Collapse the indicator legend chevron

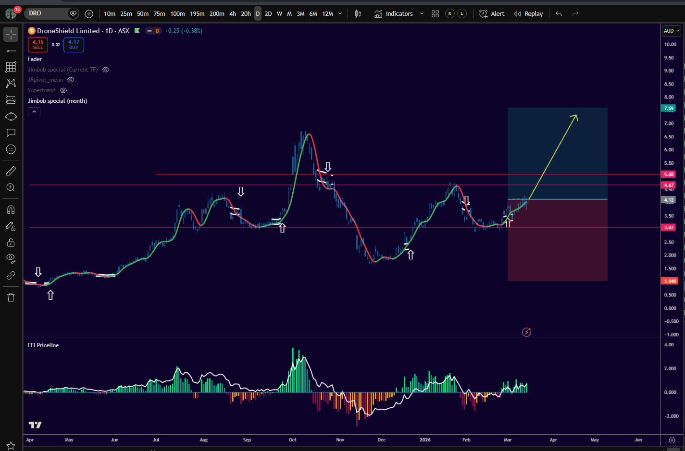tap(34, 112)
